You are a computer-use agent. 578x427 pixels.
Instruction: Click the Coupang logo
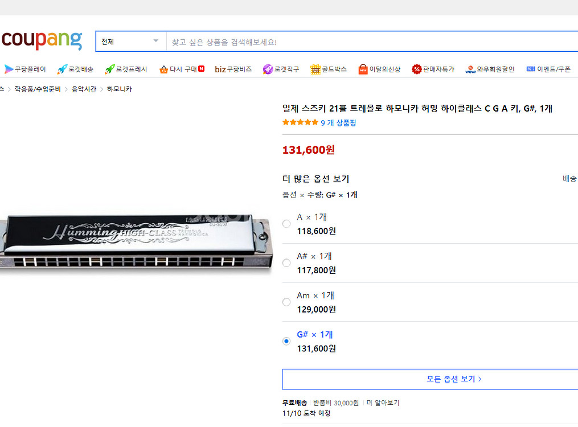pos(41,40)
